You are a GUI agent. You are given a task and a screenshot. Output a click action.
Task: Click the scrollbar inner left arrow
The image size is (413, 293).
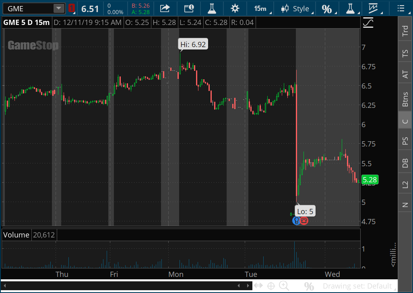pyautogui.click(x=239, y=286)
